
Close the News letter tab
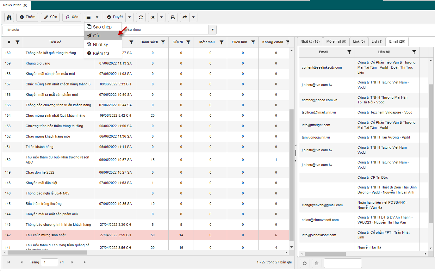click(x=25, y=5)
